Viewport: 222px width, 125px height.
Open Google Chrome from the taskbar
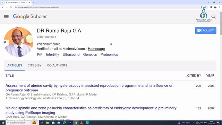pyautogui.click(x=76, y=123)
